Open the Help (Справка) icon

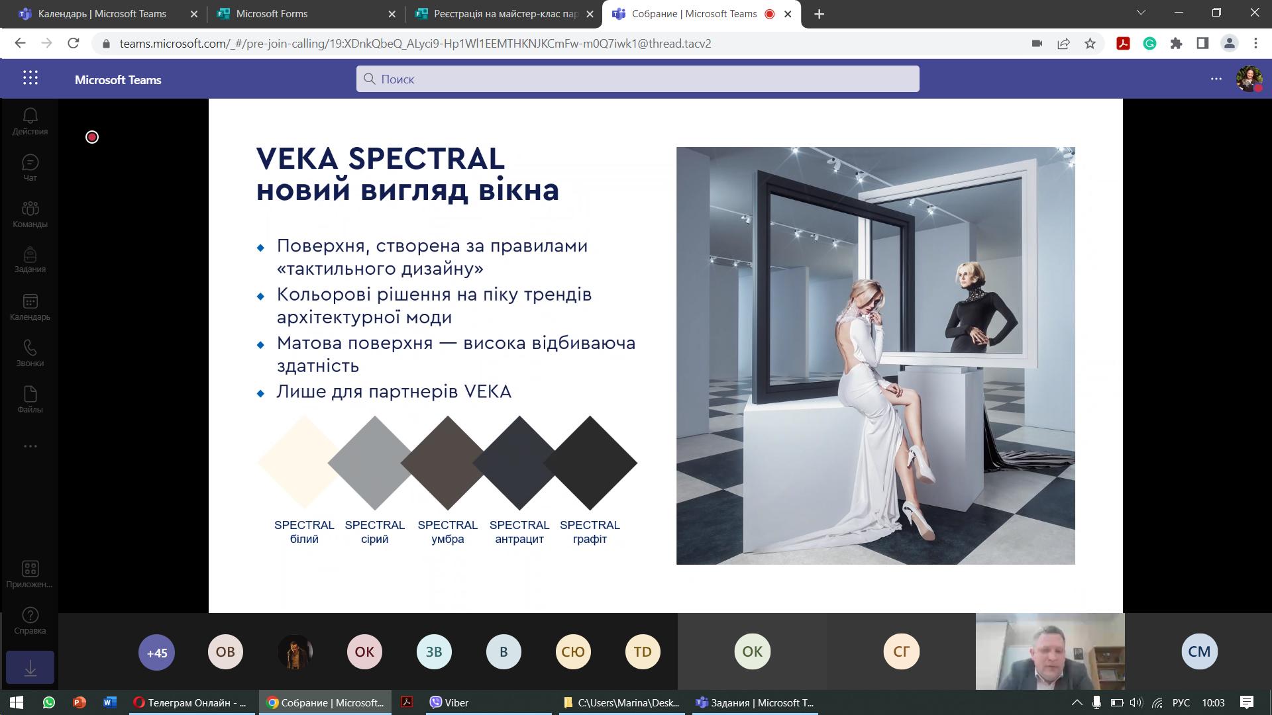pos(30,621)
